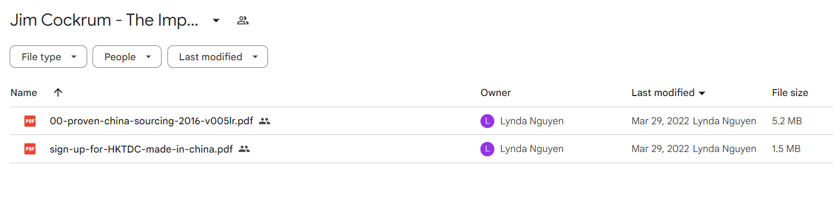Open the Last modified filter chip
Screen dimensions: 833x199
[x=218, y=57]
